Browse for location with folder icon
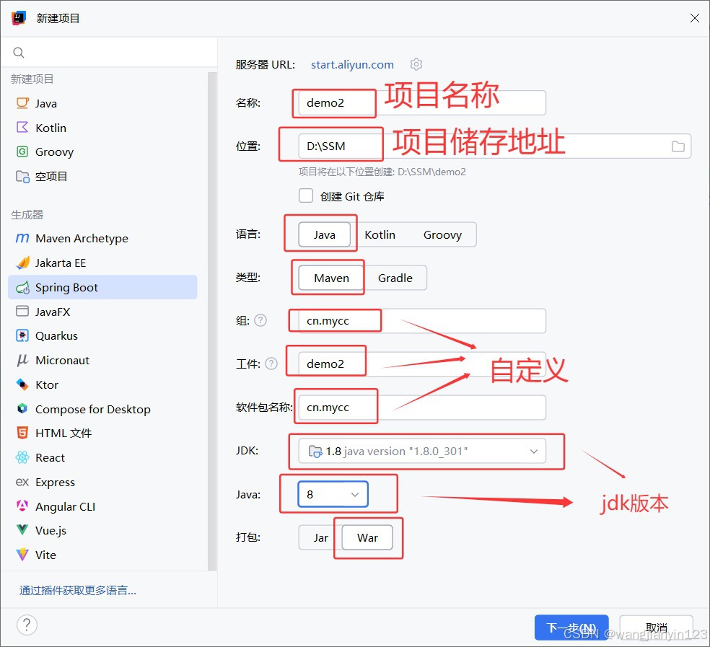 (678, 146)
